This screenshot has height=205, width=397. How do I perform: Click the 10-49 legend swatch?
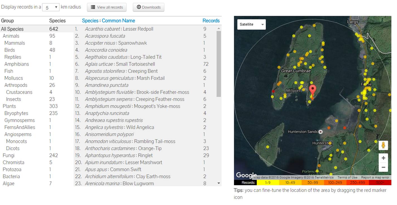(290, 183)
